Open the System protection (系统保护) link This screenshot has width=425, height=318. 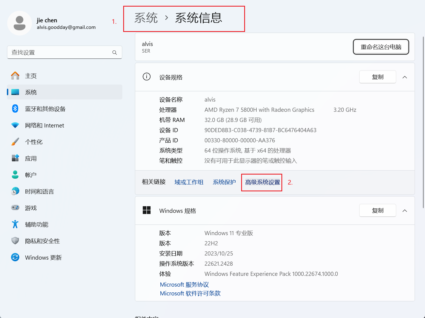tap(224, 182)
